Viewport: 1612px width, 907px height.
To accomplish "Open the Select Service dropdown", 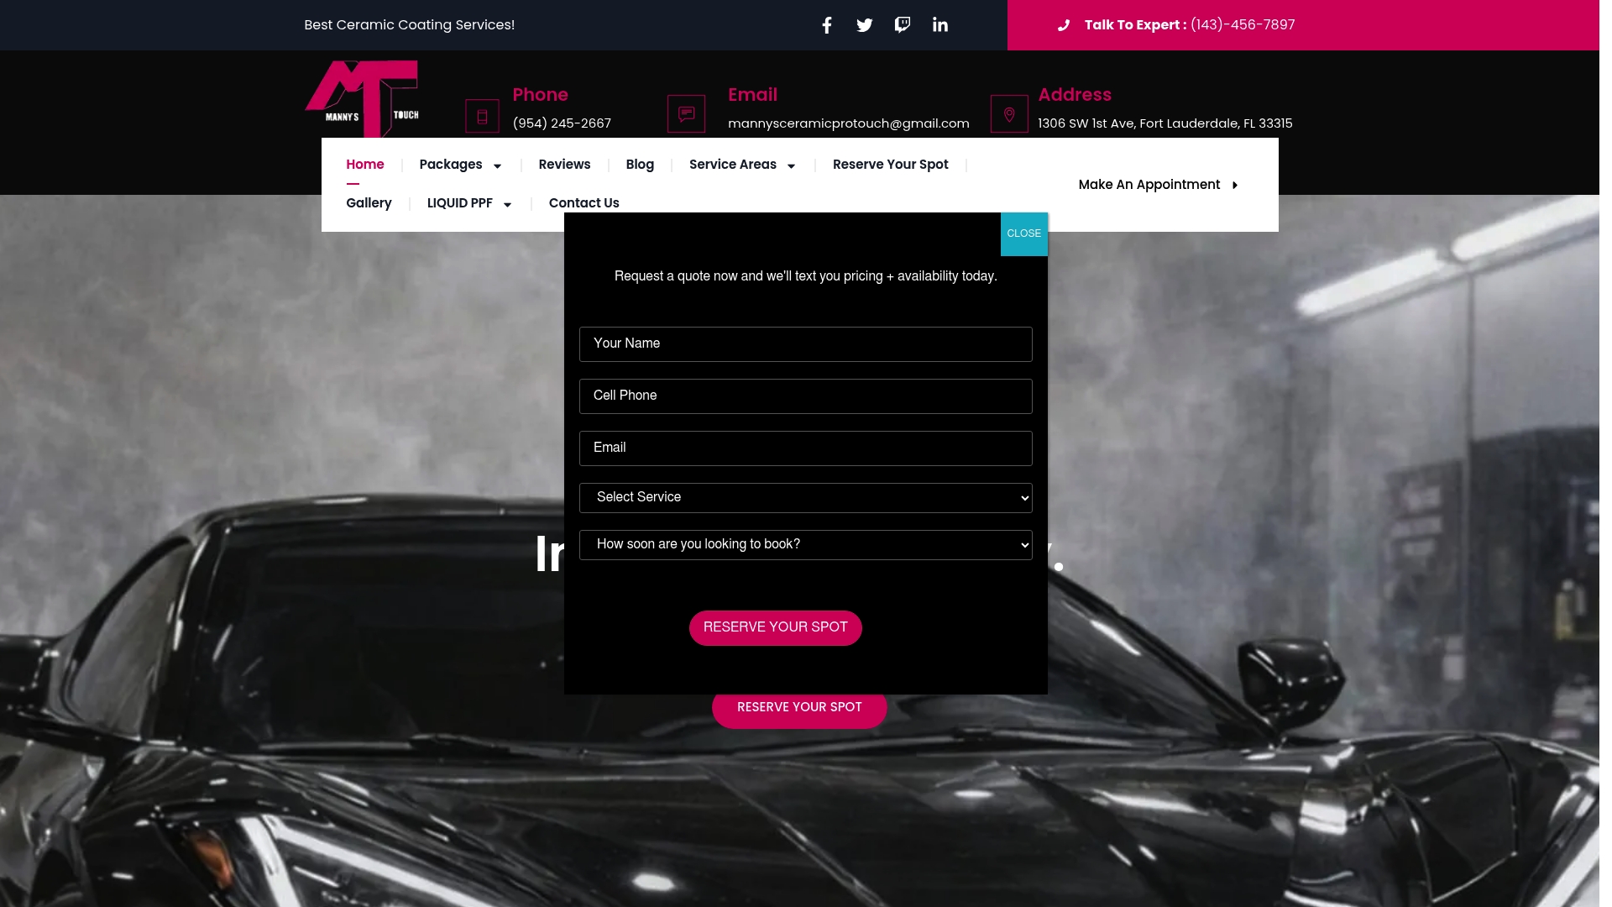I will [x=806, y=498].
